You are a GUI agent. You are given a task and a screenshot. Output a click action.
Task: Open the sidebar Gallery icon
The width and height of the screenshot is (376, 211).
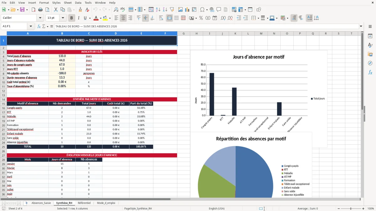370,54
